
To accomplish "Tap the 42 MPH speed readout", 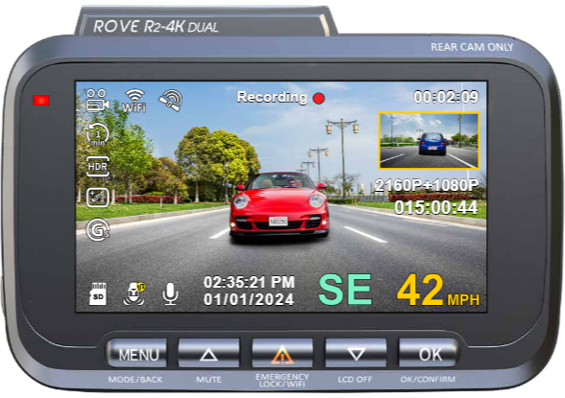I will (x=438, y=291).
